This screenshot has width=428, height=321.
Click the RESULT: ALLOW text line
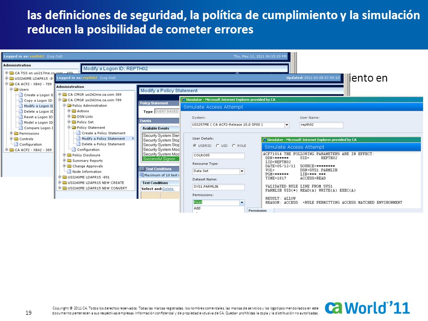click(280, 198)
